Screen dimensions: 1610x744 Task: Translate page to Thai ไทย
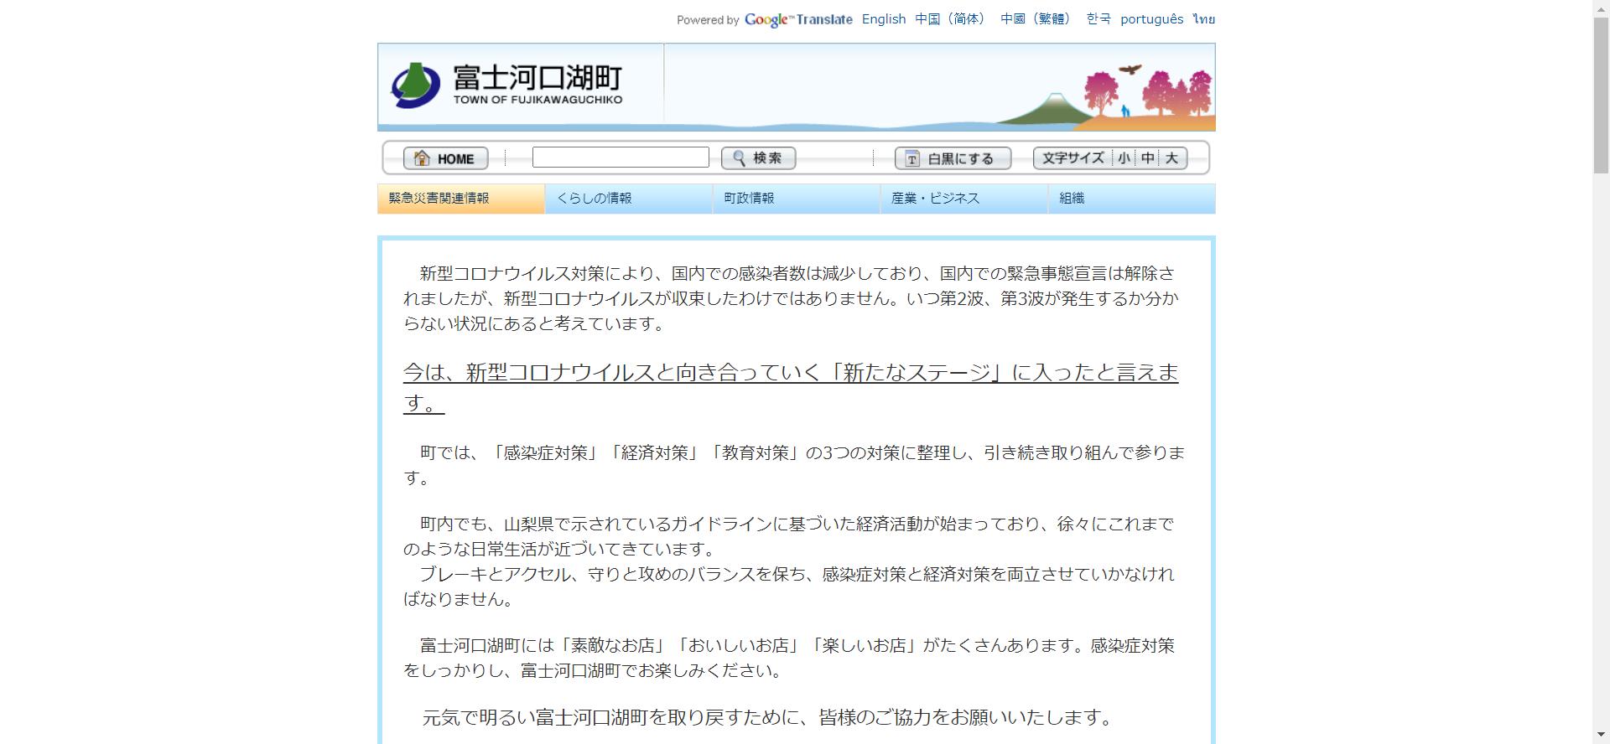(x=1204, y=19)
